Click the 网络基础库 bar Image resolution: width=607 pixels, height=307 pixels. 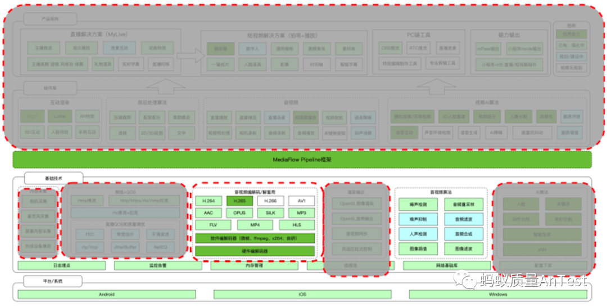(447, 265)
